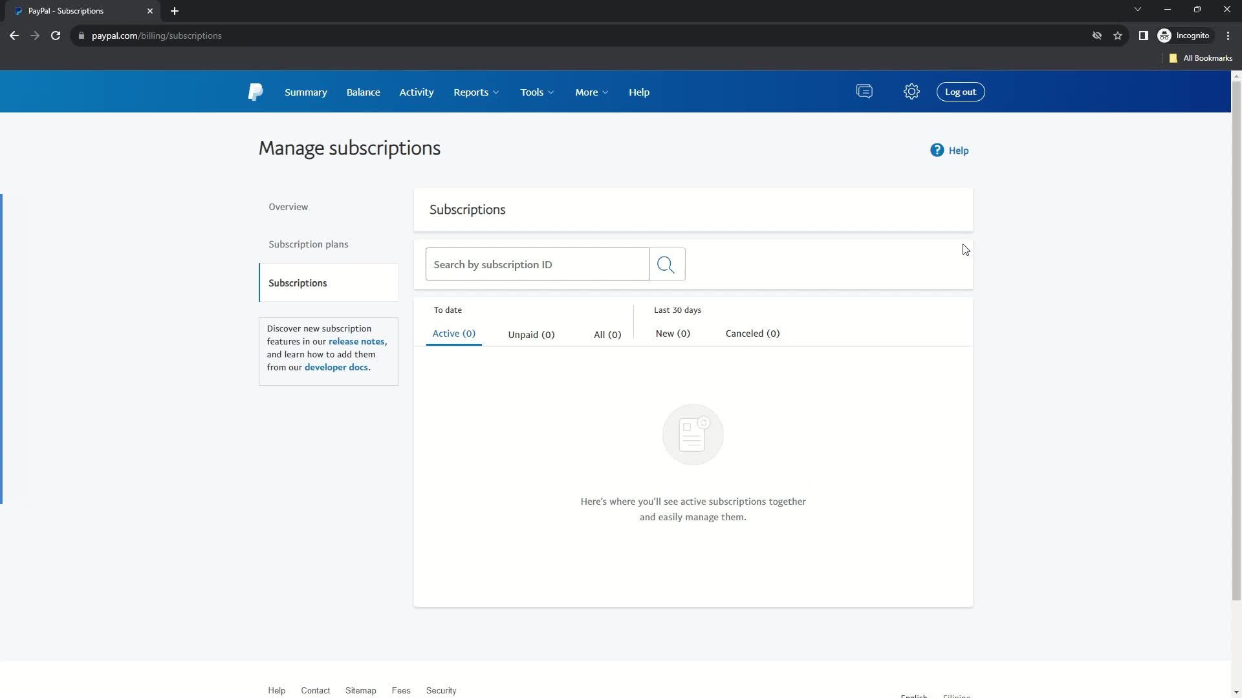Switch to Unpaid (0) tab
Viewport: 1242px width, 698px height.
click(x=531, y=334)
